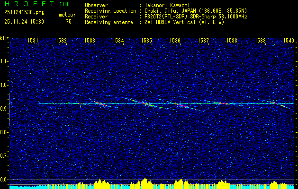Click the 1.0 kHz frequency label

4,85
